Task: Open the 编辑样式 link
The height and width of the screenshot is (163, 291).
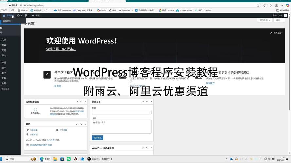Action: (x=210, y=83)
